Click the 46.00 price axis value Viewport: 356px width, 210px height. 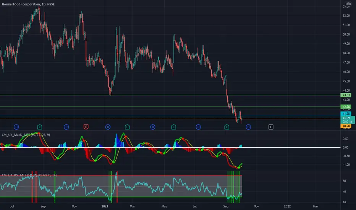pos(346,72)
